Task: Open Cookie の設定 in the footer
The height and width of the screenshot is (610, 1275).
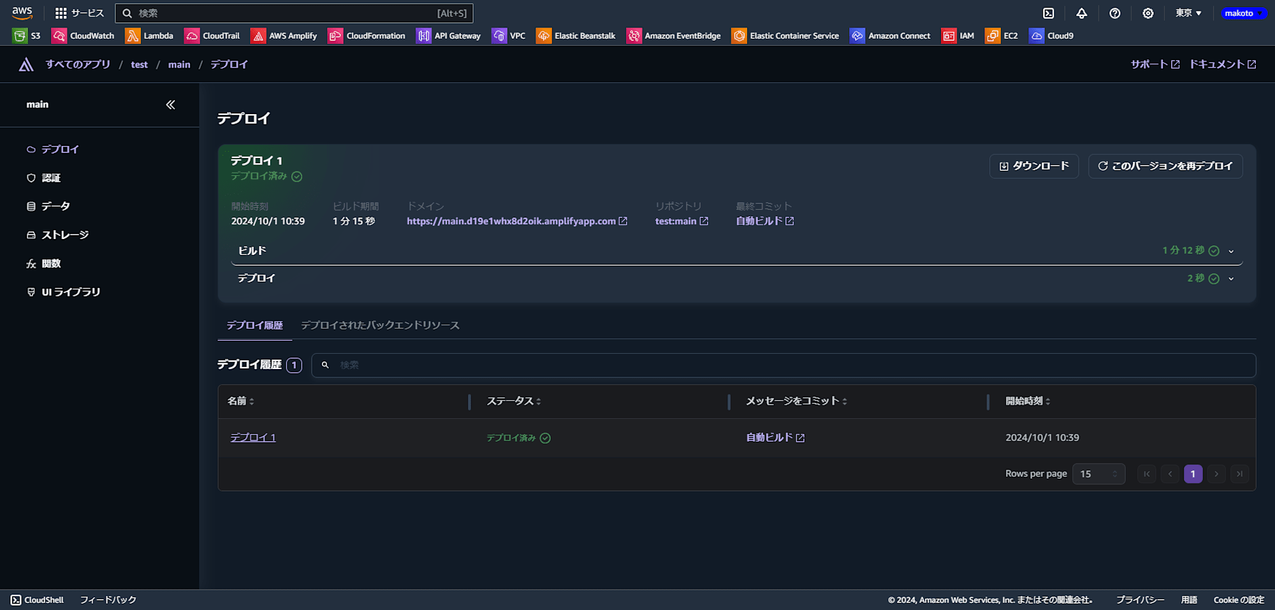Action: click(1239, 600)
